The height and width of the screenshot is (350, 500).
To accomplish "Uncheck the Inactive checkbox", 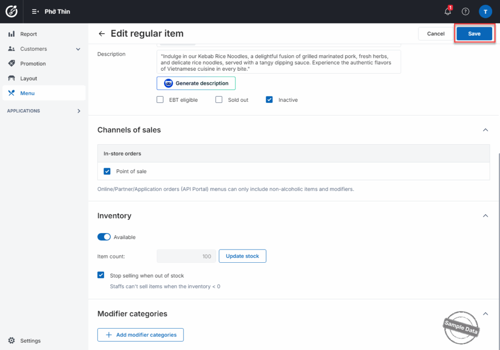I will pyautogui.click(x=269, y=100).
